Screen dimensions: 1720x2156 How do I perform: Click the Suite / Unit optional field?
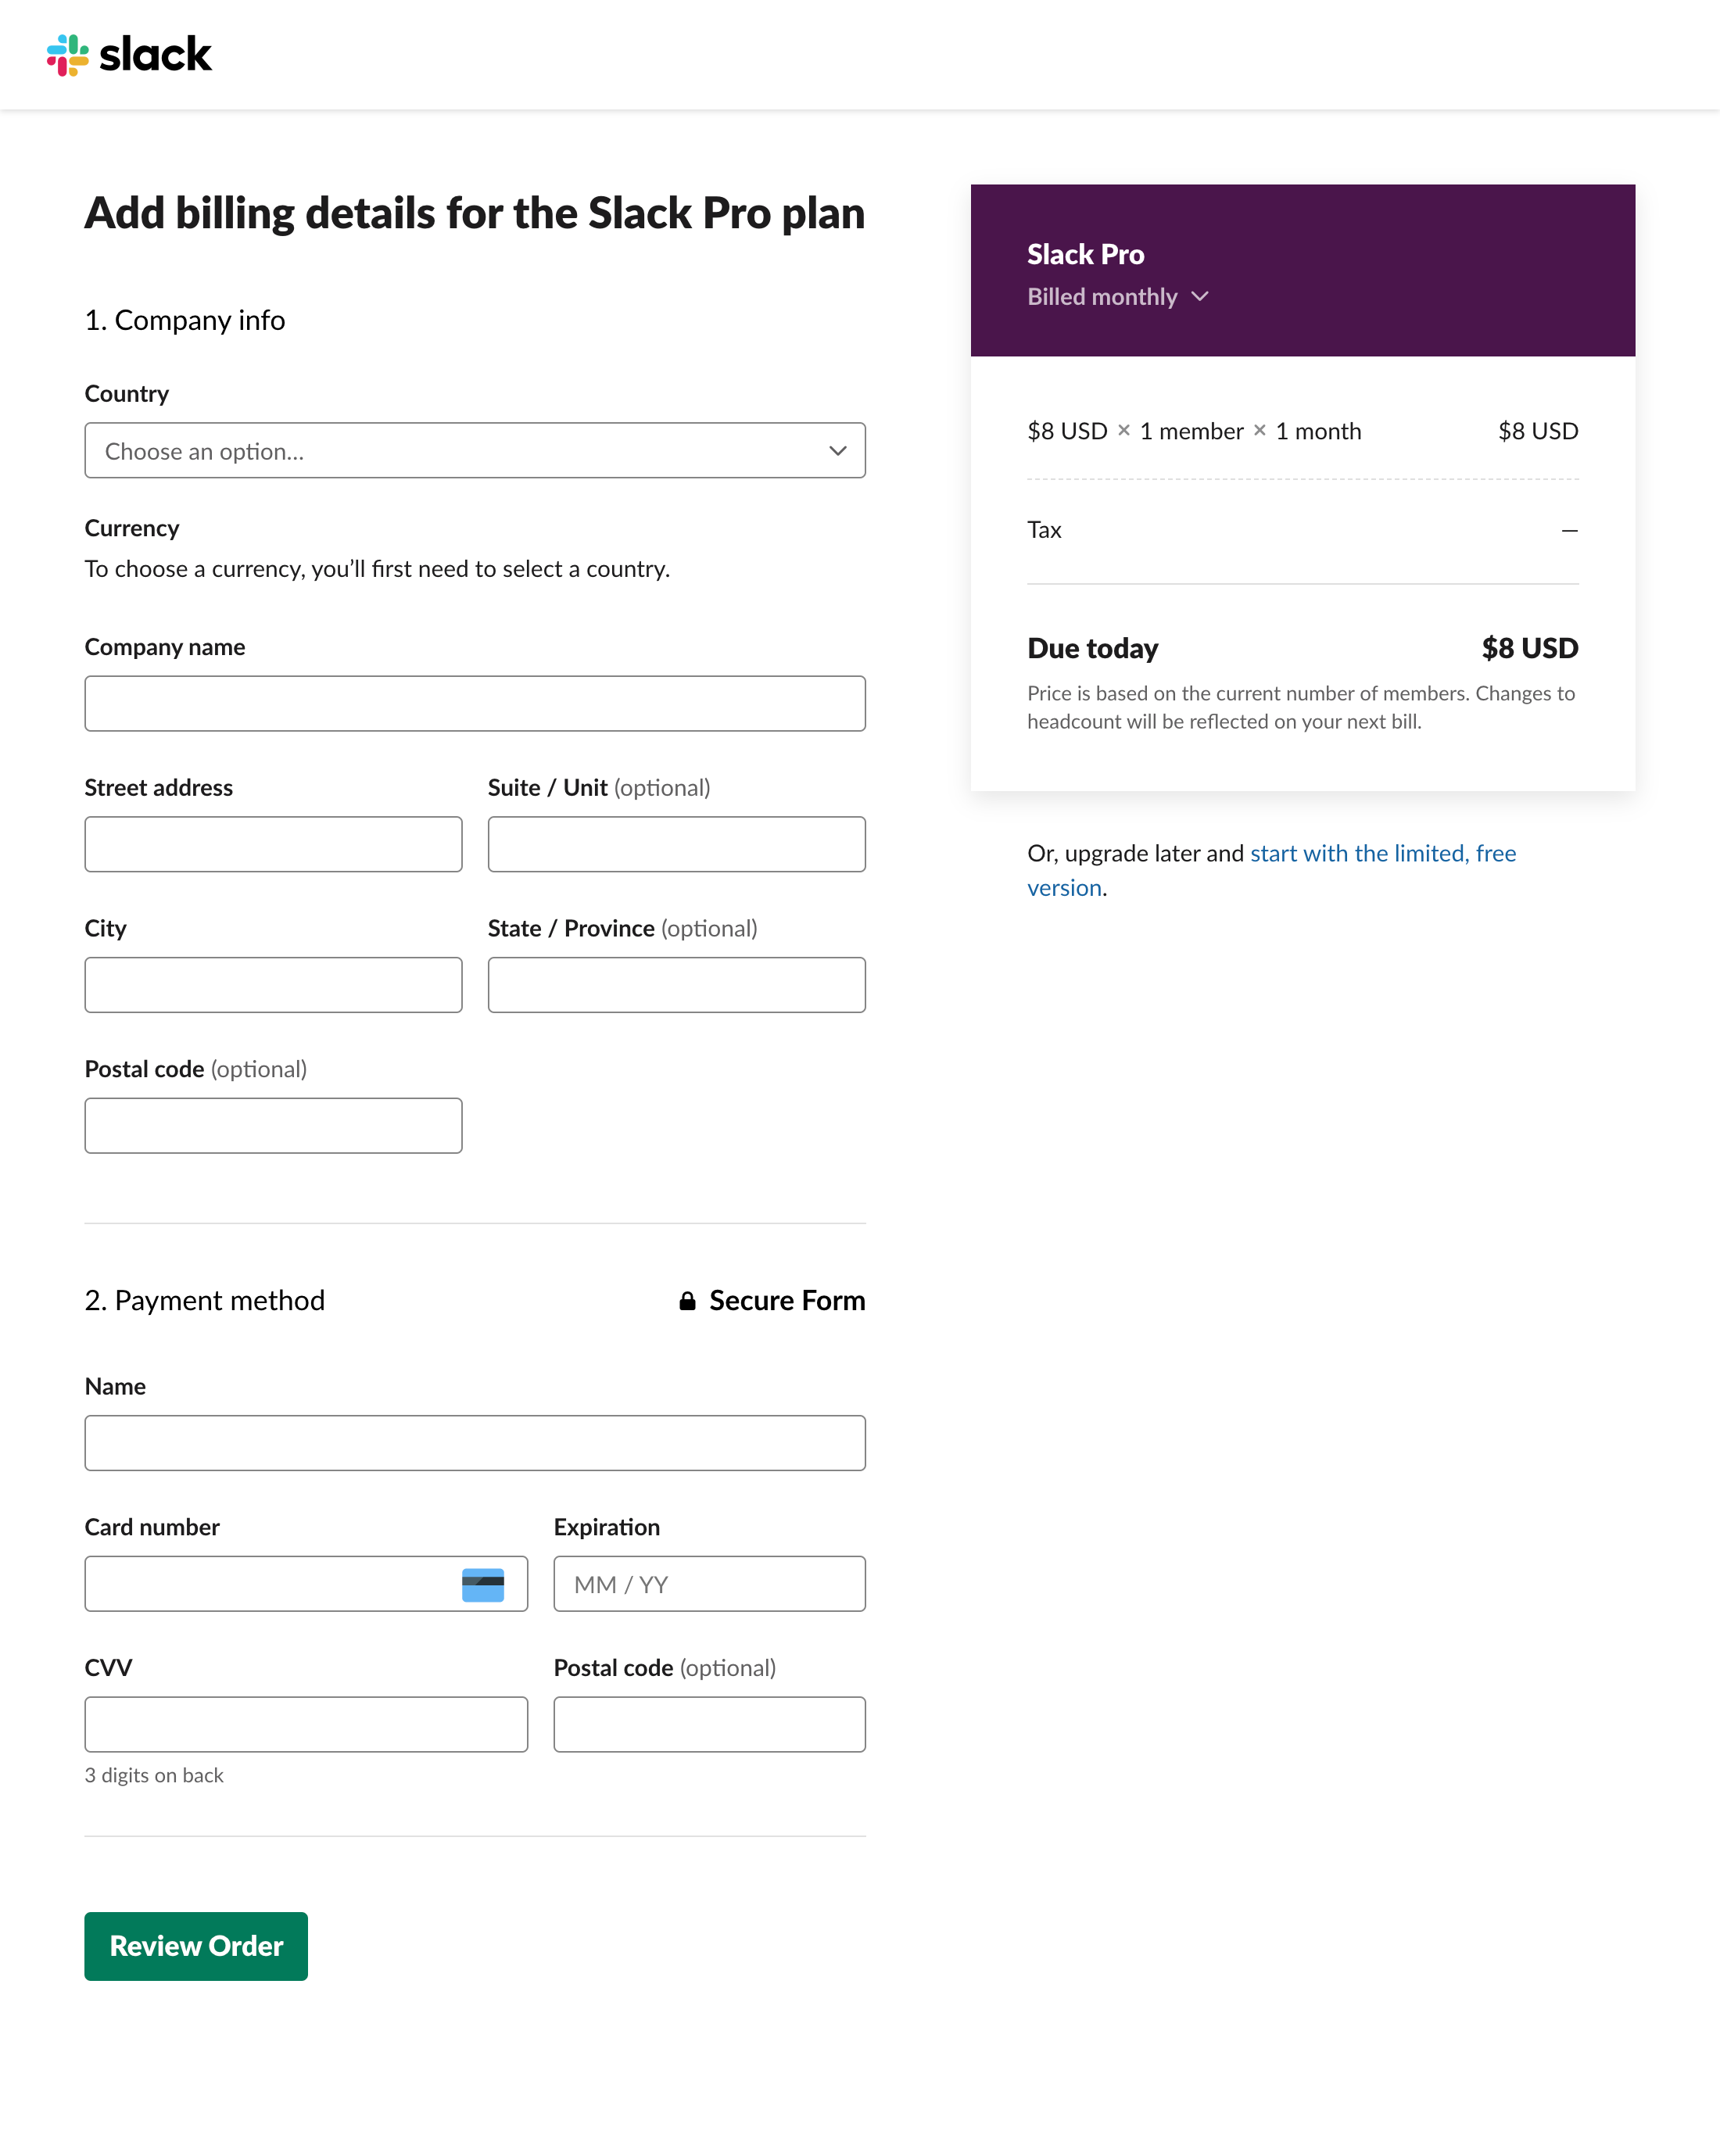tap(676, 844)
